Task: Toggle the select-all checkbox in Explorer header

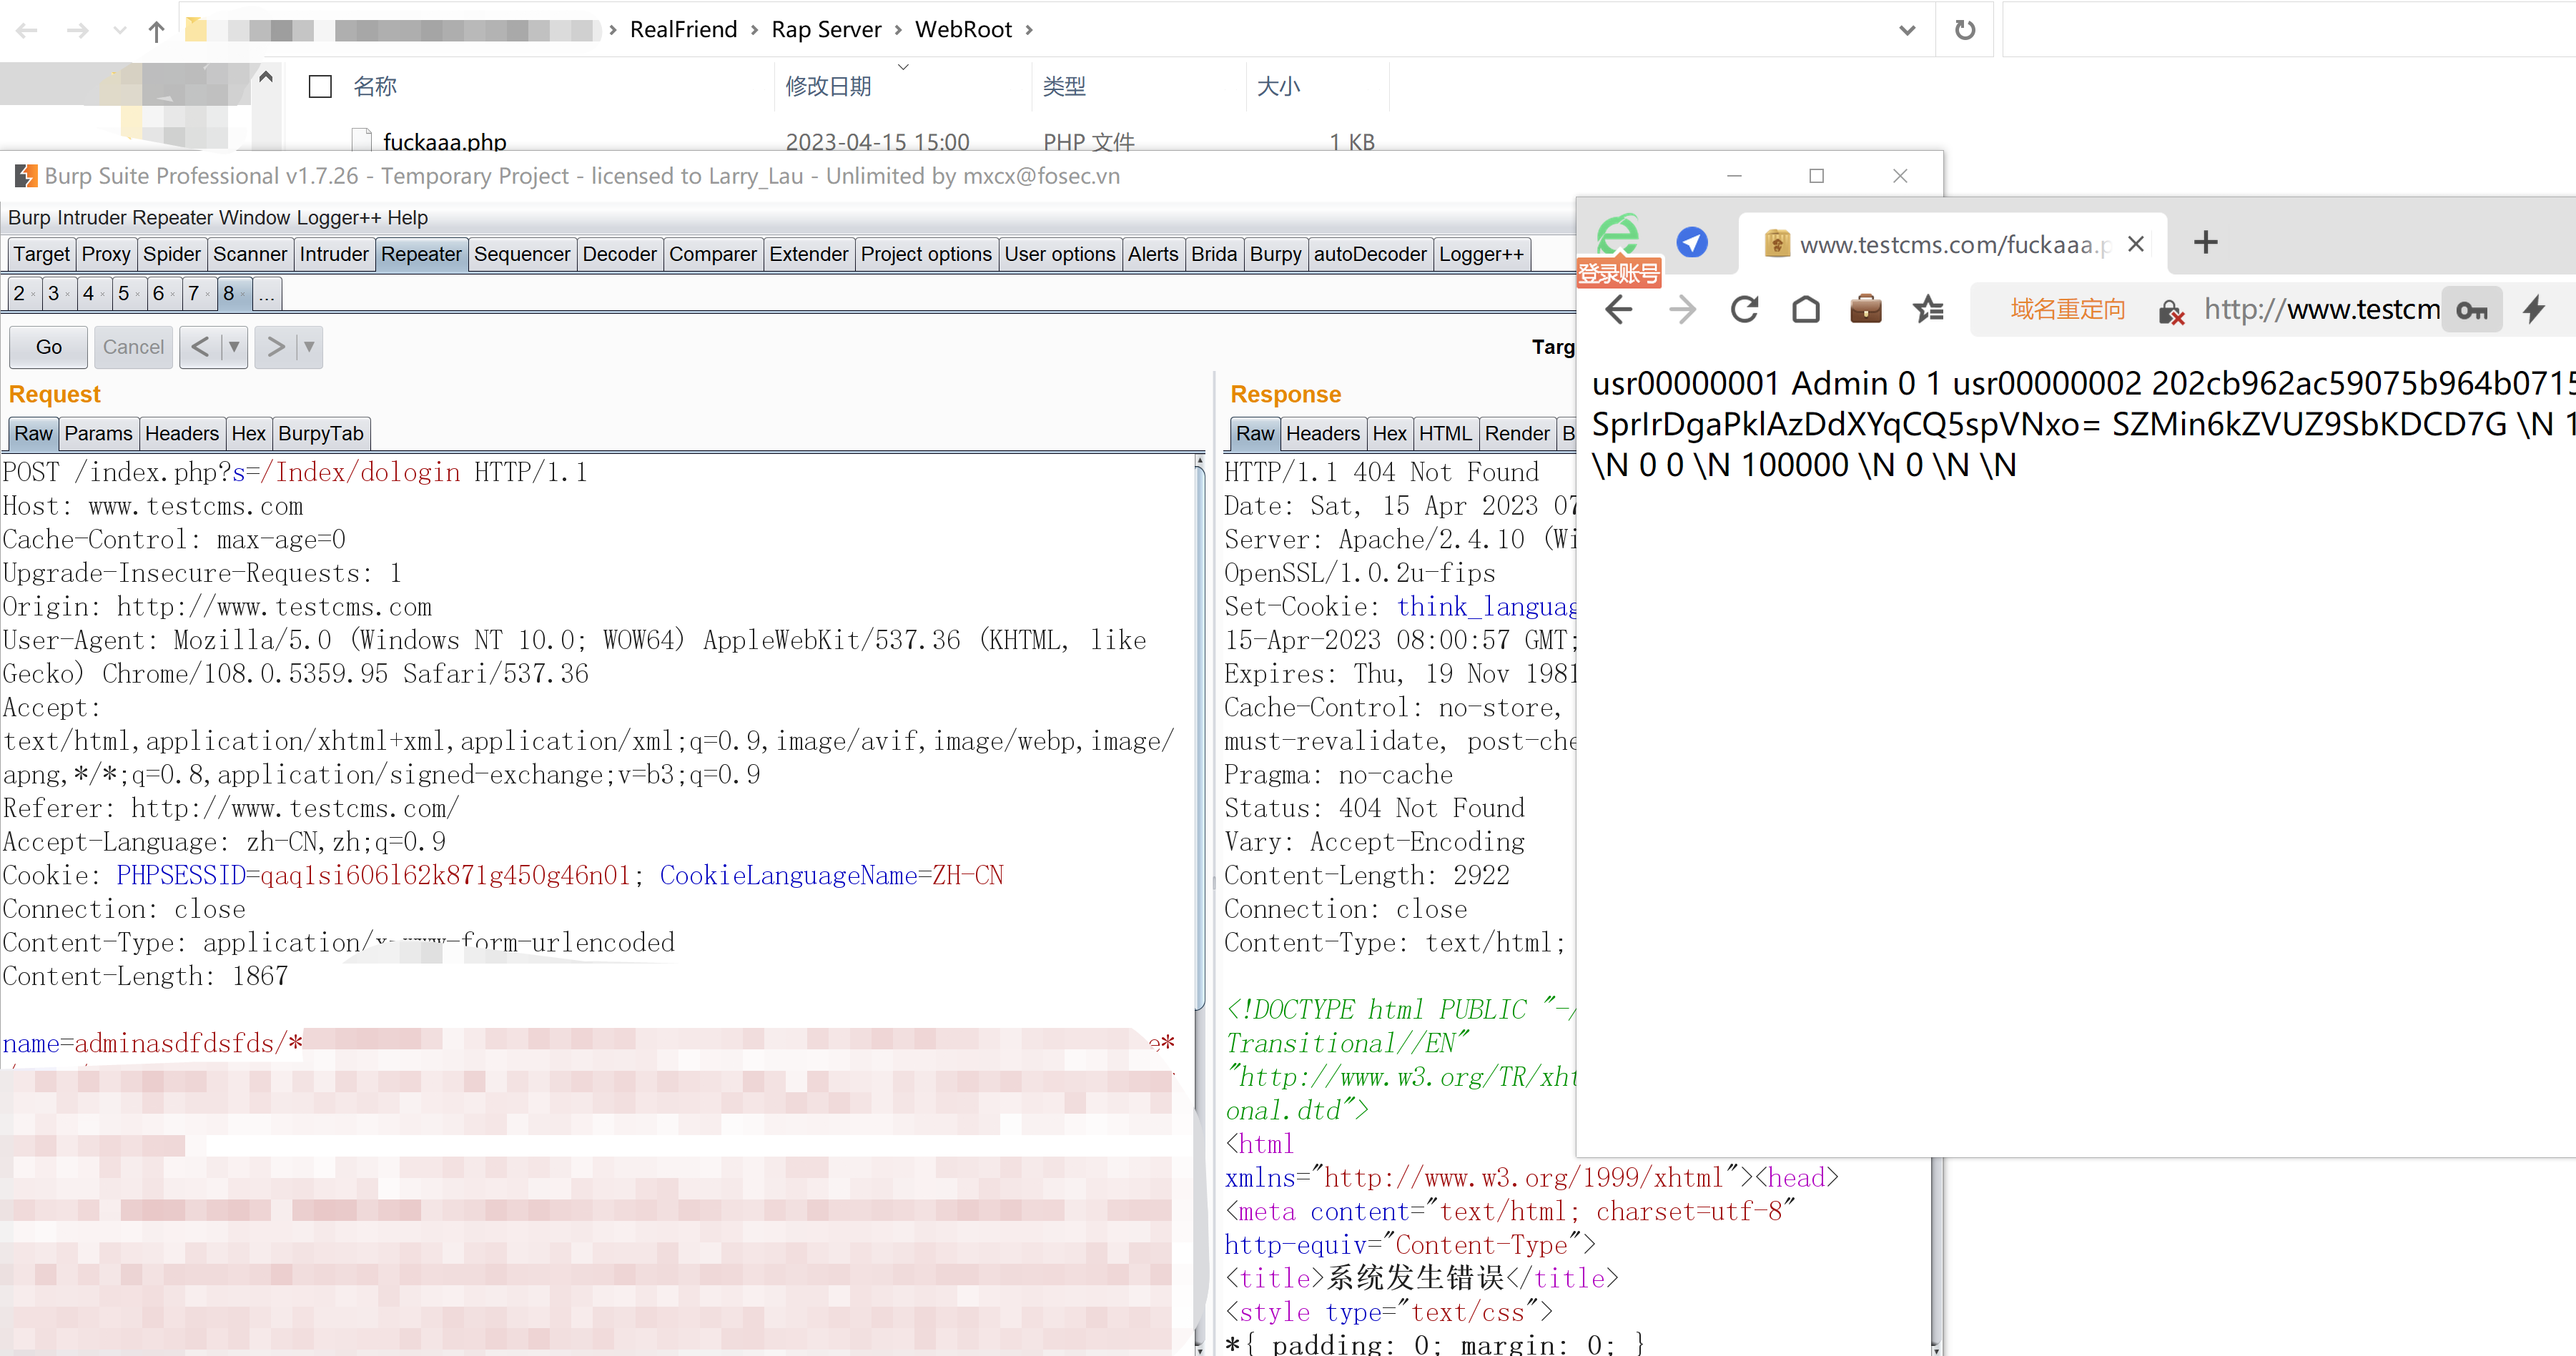Action: pos(320,87)
